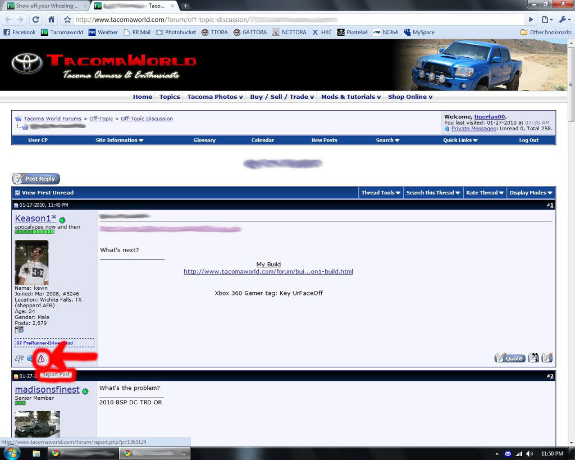Screen dimensions: 575x460
Task: Open Calendar page
Action: pos(263,140)
